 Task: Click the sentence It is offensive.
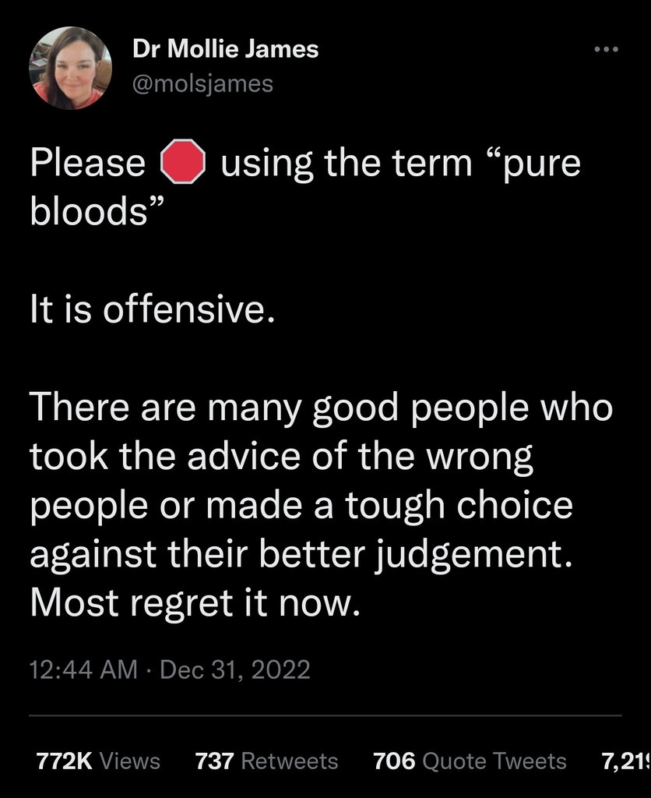tap(152, 309)
